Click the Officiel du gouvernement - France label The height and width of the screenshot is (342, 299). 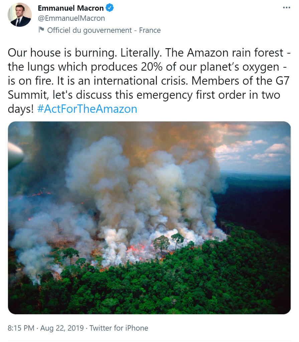click(x=104, y=30)
